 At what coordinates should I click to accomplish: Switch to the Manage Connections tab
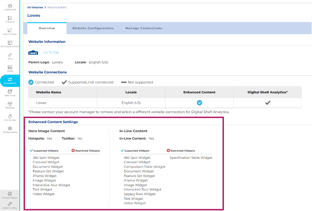[x=144, y=28]
